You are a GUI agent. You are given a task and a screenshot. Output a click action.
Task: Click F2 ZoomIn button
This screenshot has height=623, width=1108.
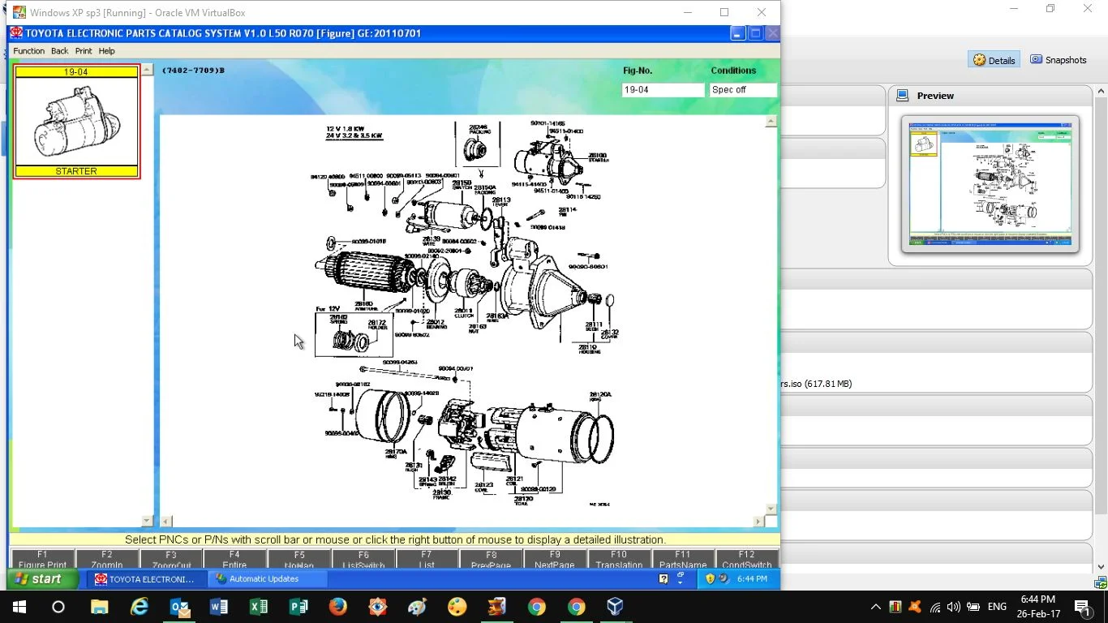pos(107,560)
